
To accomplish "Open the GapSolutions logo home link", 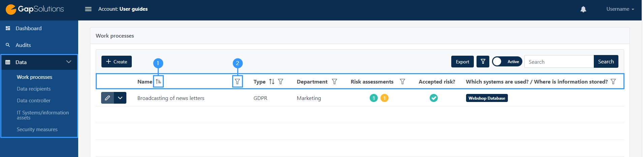I will pos(35,9).
